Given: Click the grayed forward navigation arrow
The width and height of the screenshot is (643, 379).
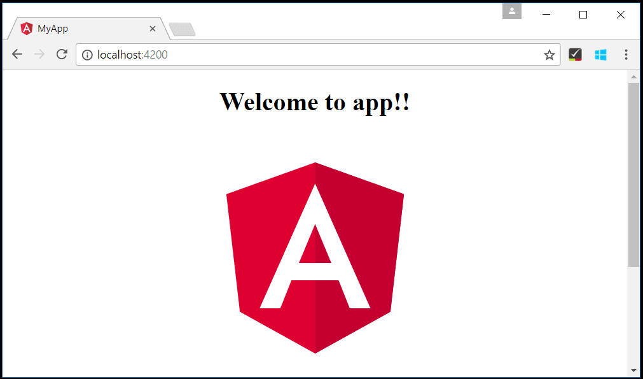Looking at the screenshot, I should pyautogui.click(x=39, y=54).
